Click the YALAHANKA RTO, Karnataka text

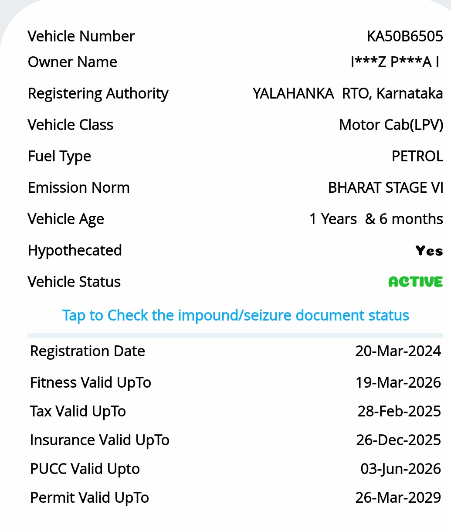tap(347, 94)
